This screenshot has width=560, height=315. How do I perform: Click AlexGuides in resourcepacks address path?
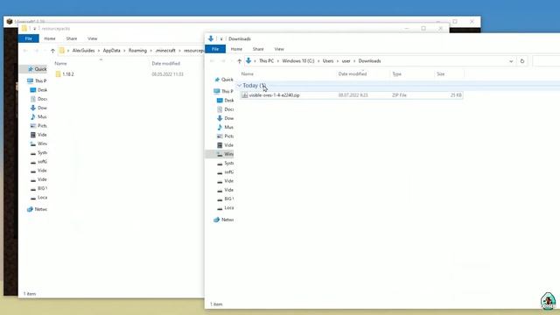[x=84, y=51]
